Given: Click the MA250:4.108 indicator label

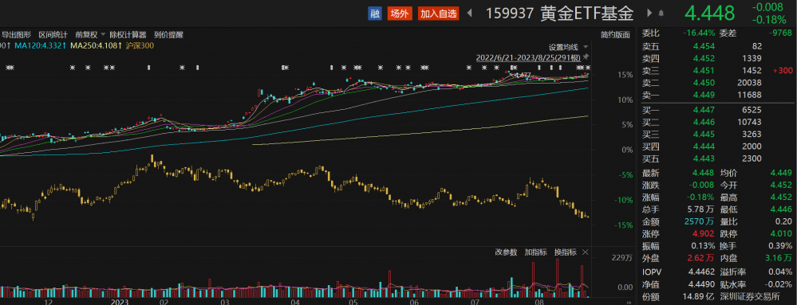Looking at the screenshot, I should coord(96,45).
